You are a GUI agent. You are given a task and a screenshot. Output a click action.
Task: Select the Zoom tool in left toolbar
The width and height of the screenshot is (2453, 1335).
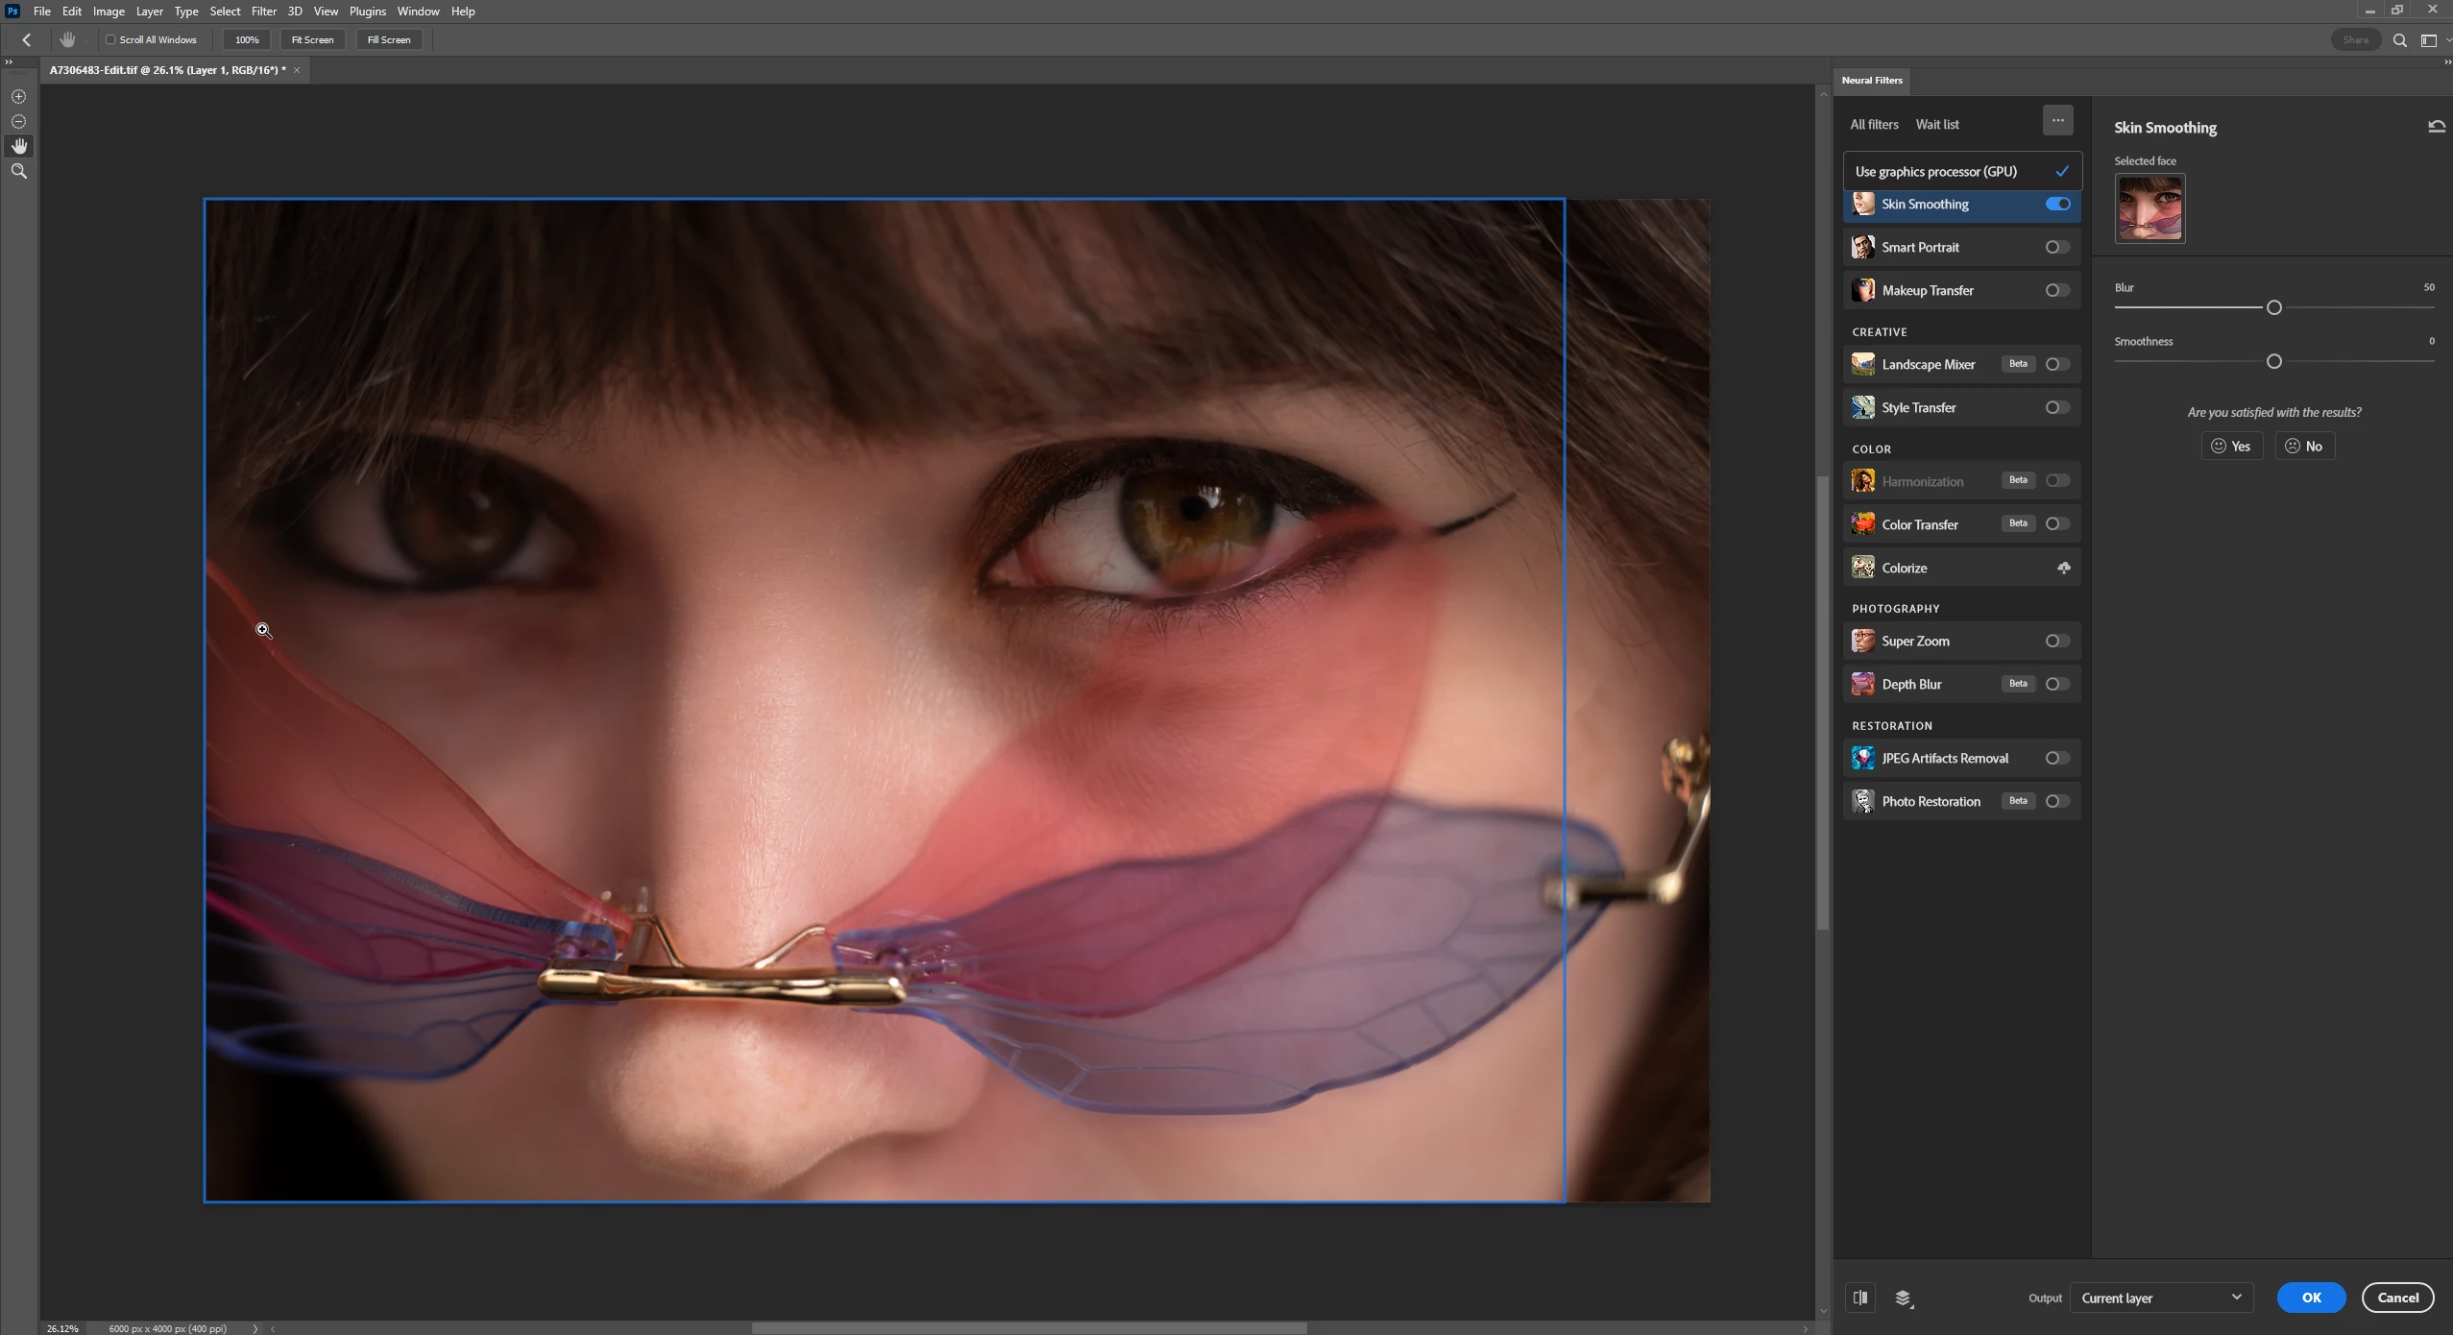point(18,171)
